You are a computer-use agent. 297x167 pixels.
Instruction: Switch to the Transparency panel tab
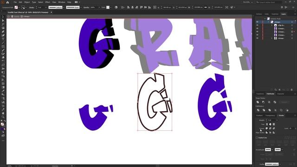(270, 116)
